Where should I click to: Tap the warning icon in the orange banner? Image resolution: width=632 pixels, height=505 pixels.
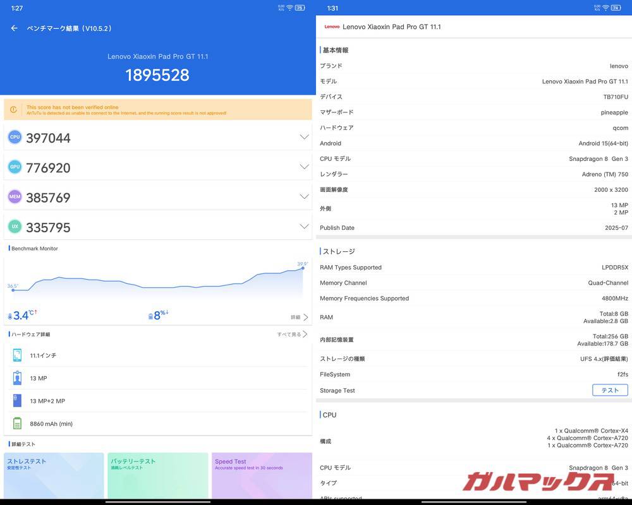click(x=14, y=110)
